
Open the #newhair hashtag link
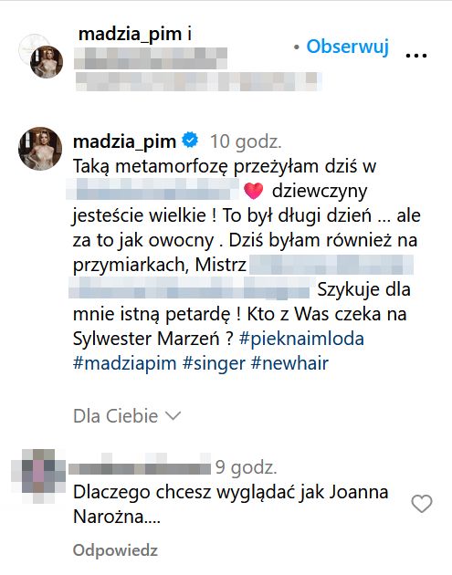click(x=289, y=363)
